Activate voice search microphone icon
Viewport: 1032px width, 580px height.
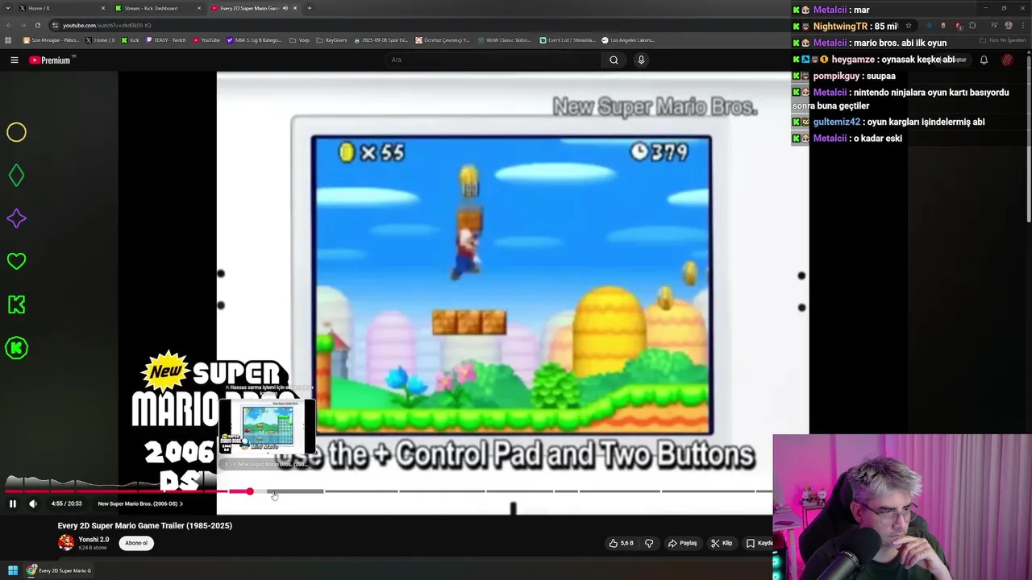pos(641,60)
